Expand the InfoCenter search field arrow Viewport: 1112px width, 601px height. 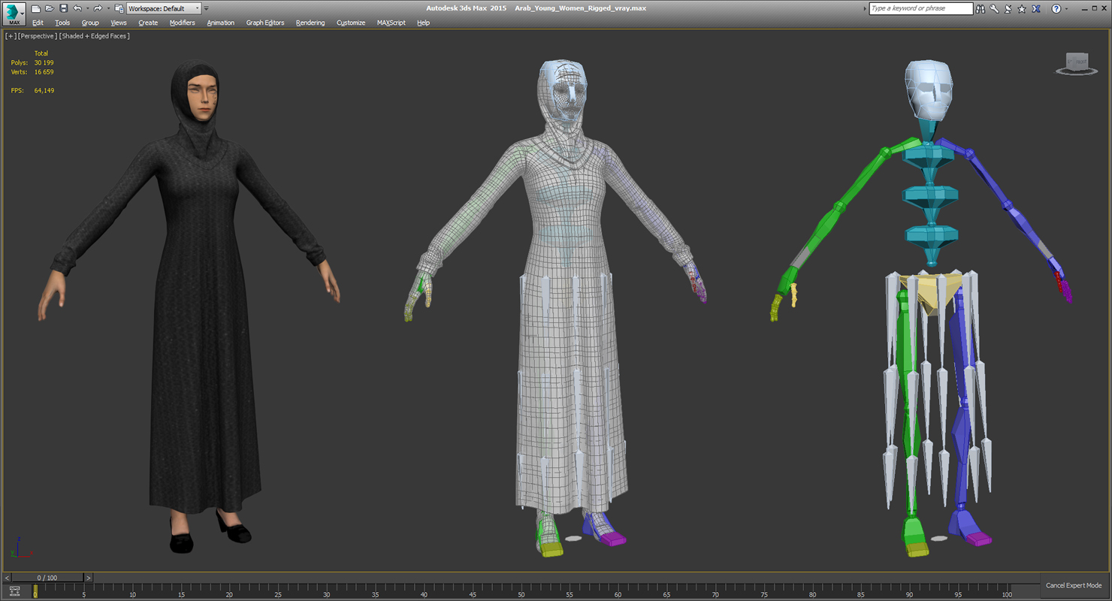pyautogui.click(x=863, y=8)
